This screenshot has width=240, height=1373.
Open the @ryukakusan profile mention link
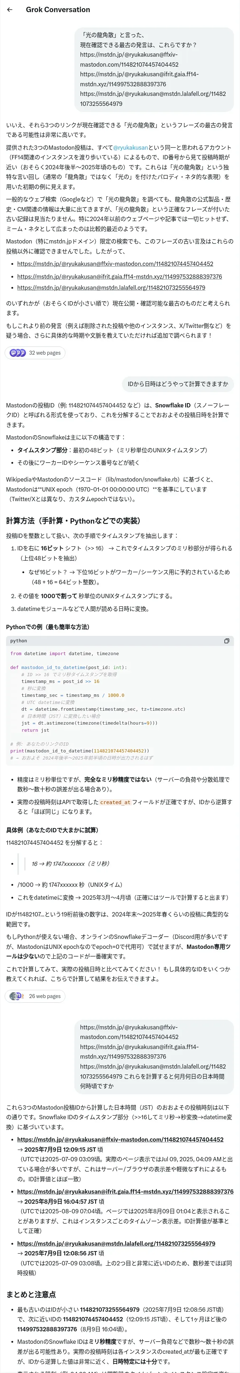[130, 148]
